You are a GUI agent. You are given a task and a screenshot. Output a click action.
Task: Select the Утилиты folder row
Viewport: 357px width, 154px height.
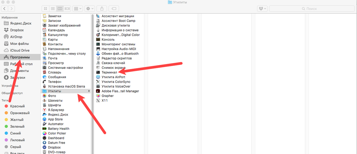point(66,91)
